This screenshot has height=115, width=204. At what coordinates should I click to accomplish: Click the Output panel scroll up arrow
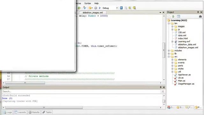point(164,96)
